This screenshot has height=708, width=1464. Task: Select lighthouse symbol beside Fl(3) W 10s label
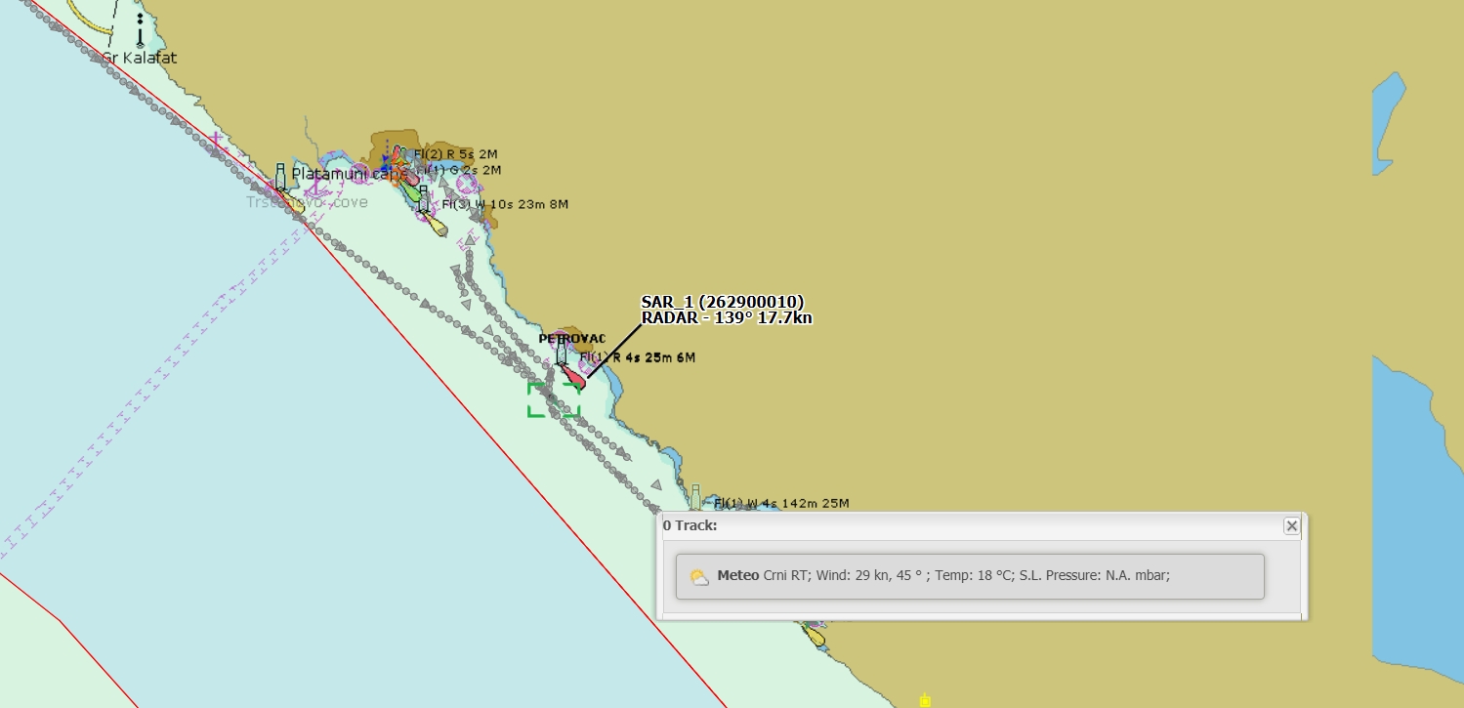tap(423, 199)
